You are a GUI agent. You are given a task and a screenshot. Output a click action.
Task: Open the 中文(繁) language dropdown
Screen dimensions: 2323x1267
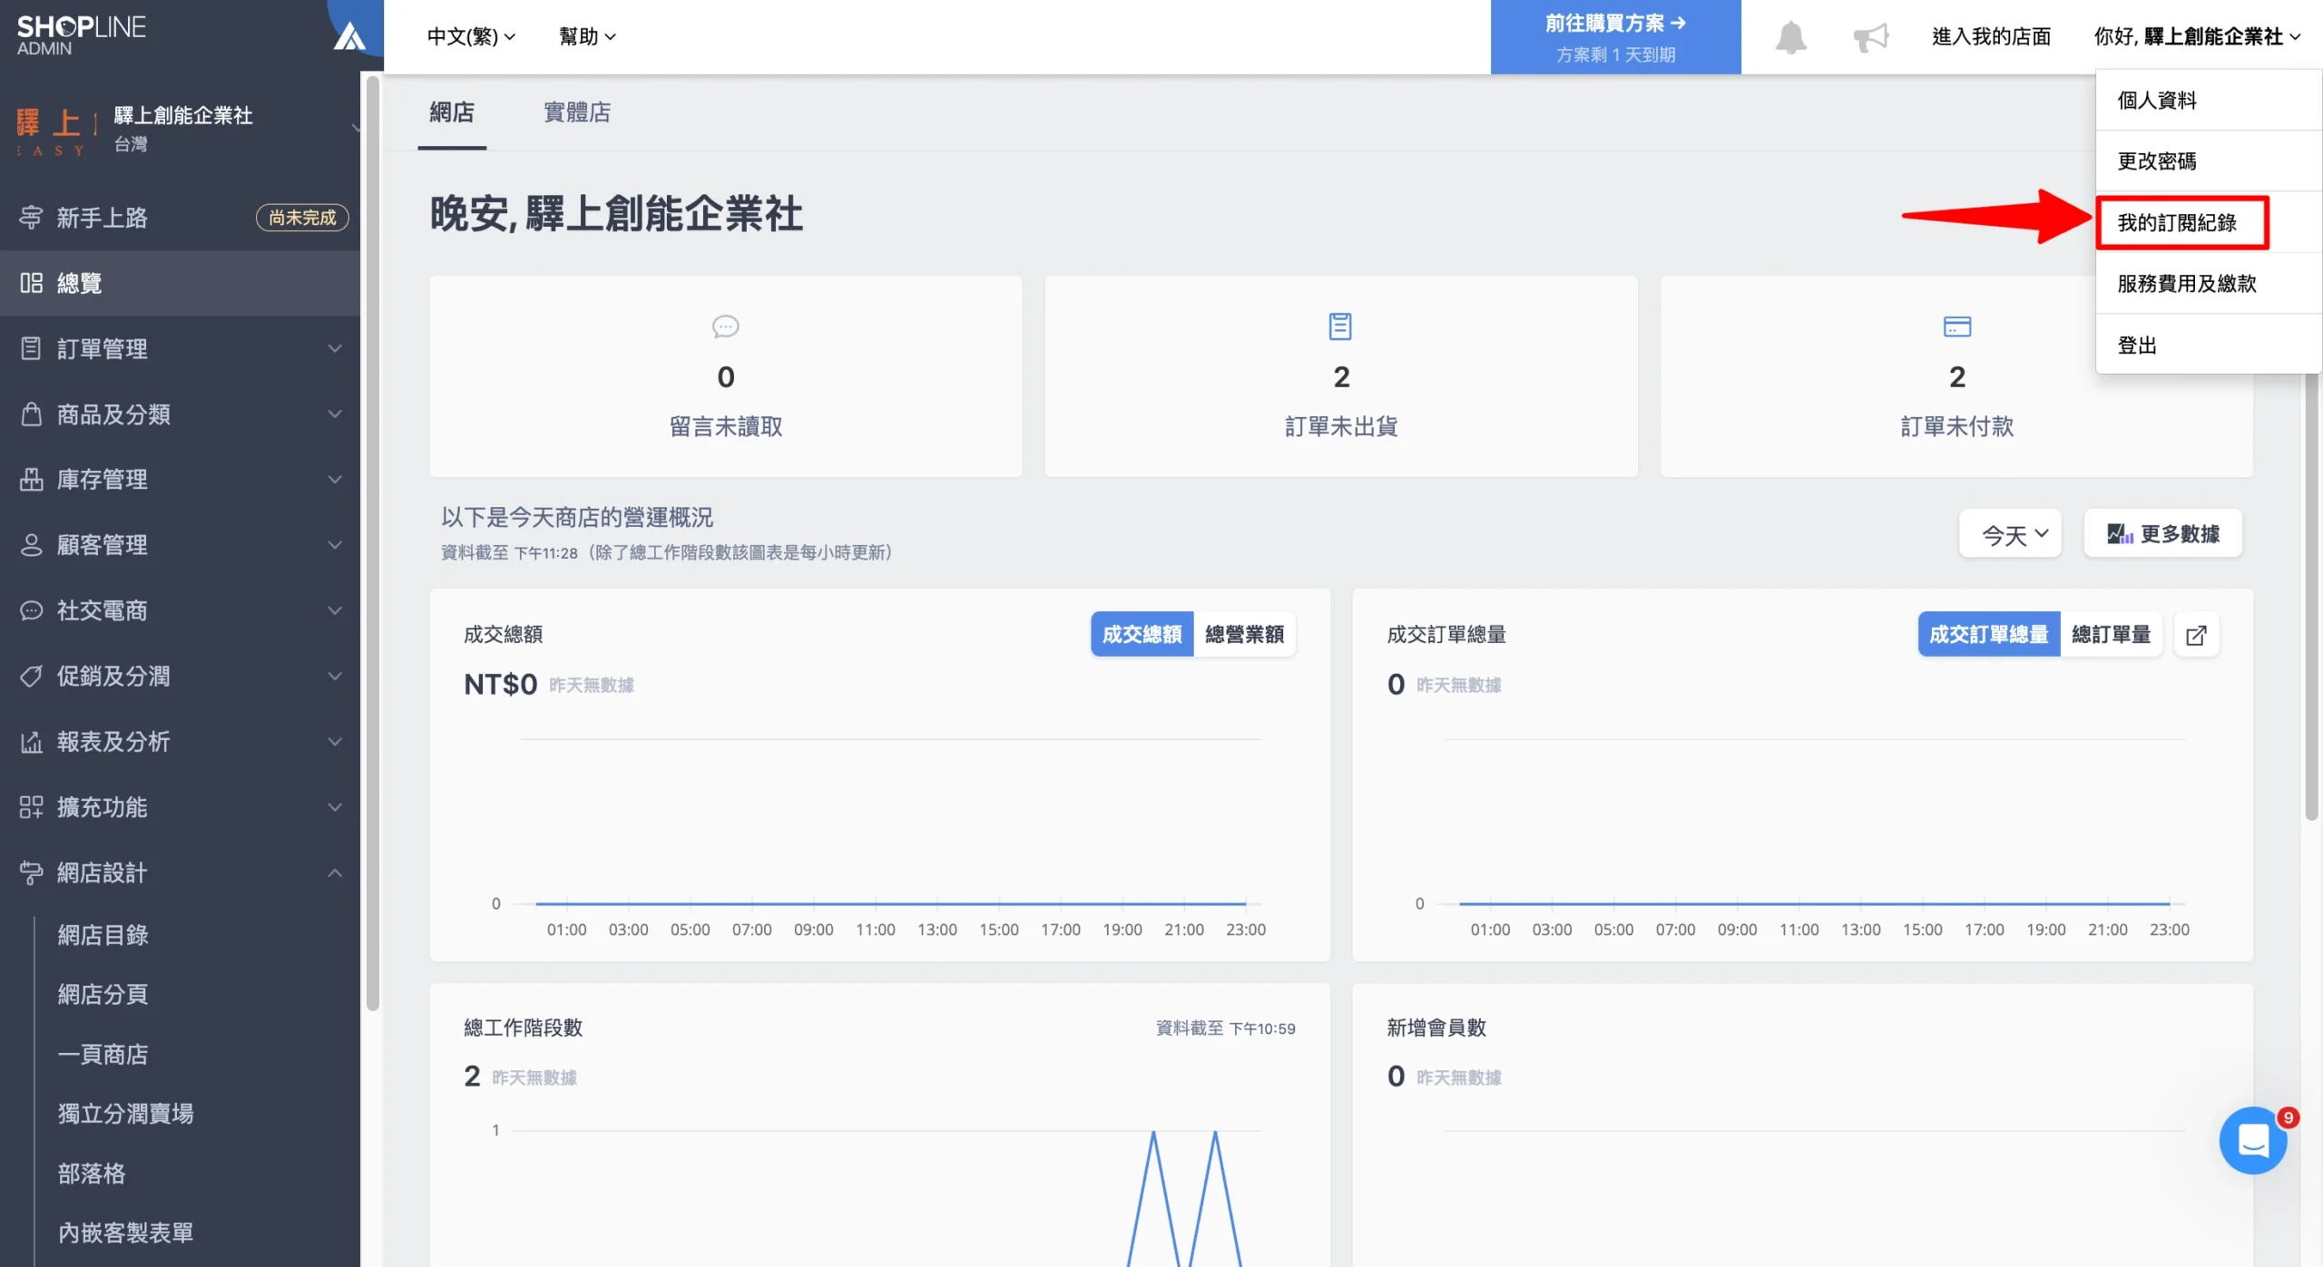[471, 37]
